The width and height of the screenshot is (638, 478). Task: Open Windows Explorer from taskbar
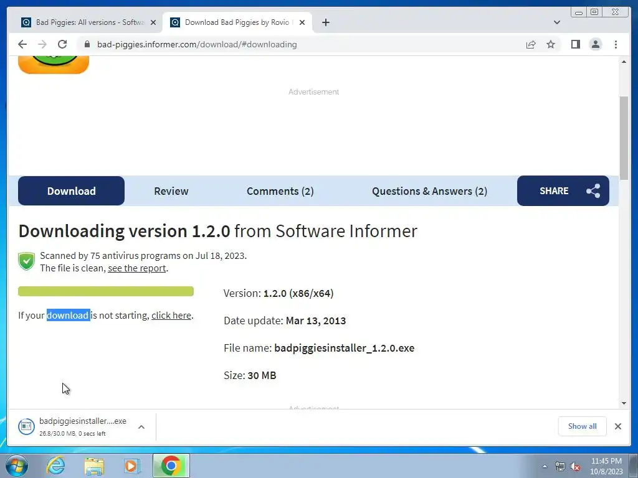(94, 466)
